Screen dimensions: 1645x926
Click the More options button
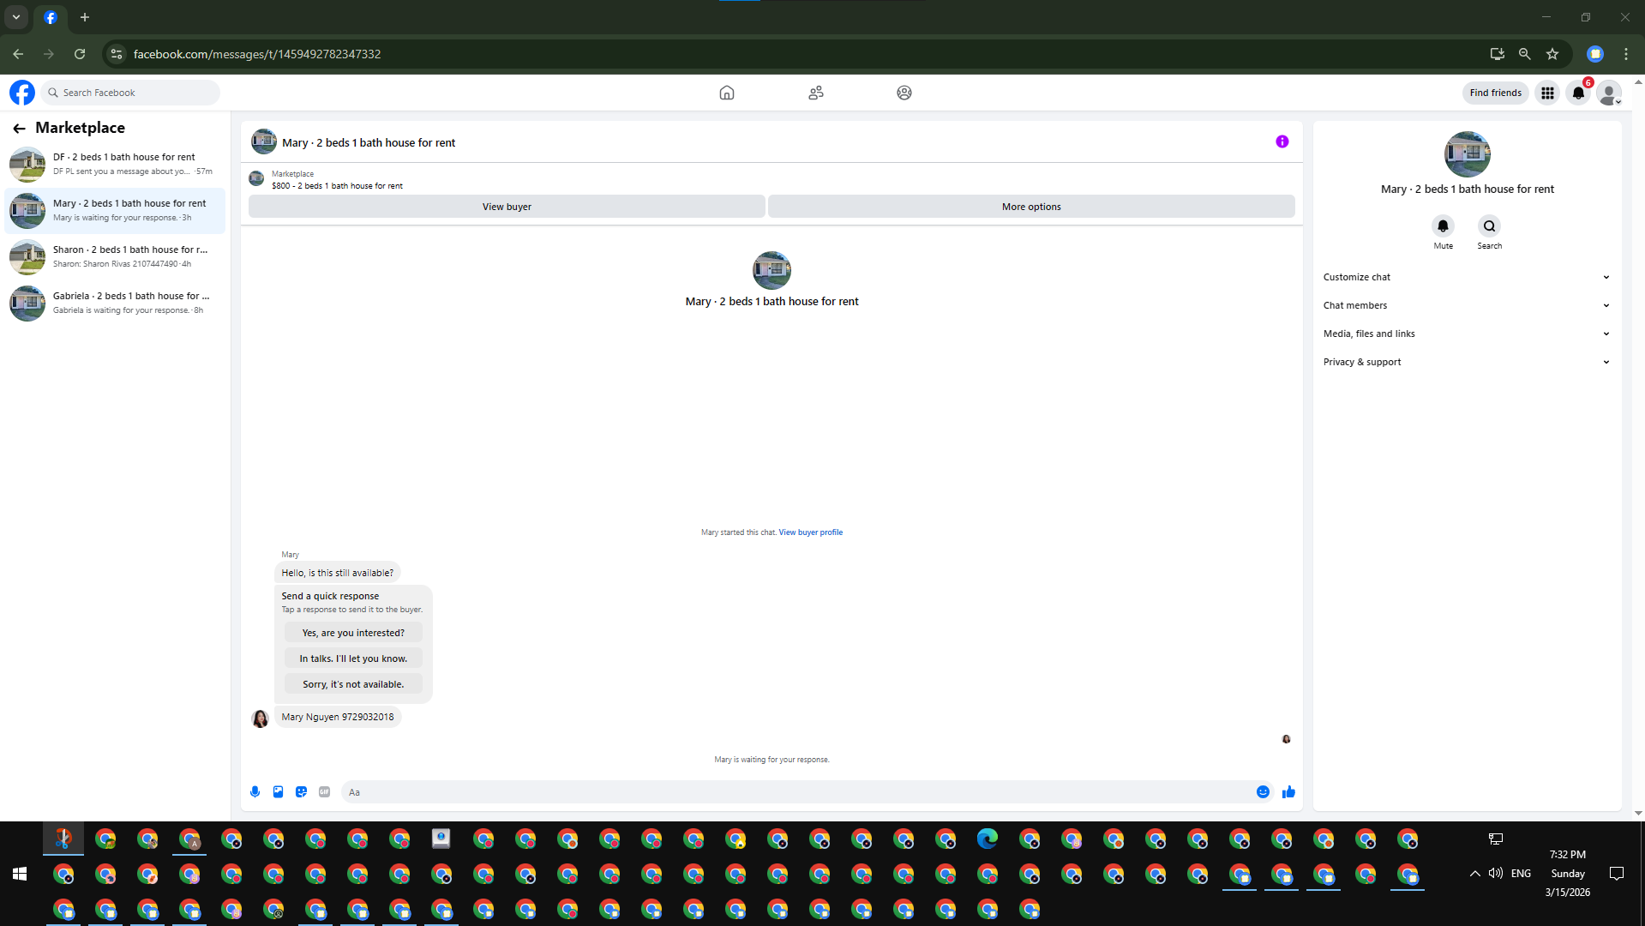tap(1031, 207)
